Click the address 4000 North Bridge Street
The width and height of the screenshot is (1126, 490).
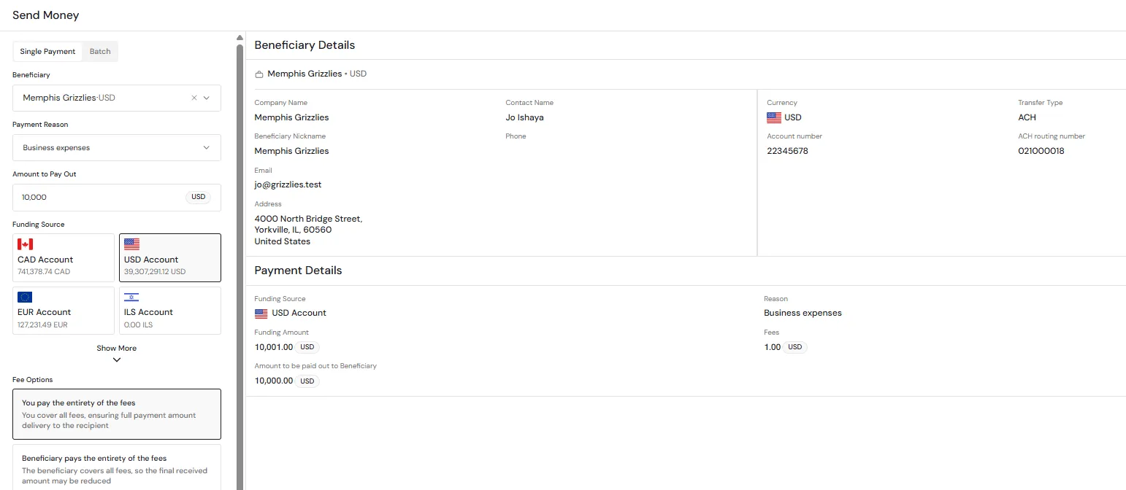pyautogui.click(x=308, y=219)
